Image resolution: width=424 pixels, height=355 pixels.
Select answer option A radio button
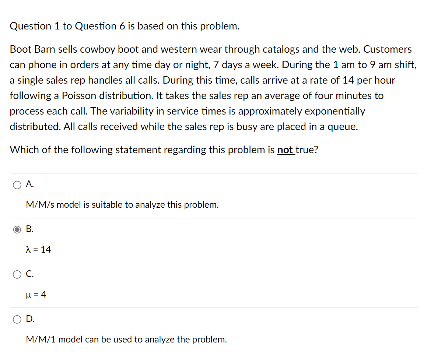pos(17,185)
